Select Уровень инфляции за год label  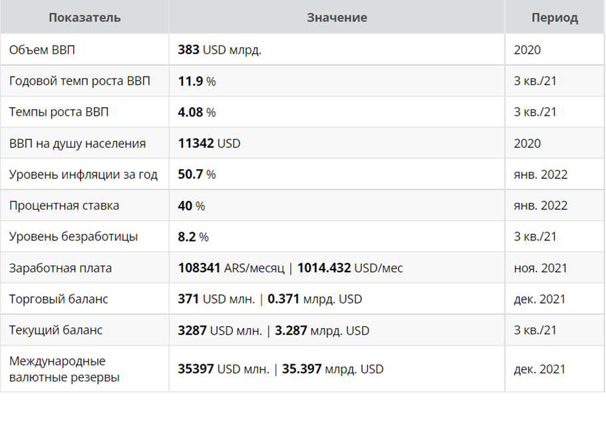click(x=83, y=174)
